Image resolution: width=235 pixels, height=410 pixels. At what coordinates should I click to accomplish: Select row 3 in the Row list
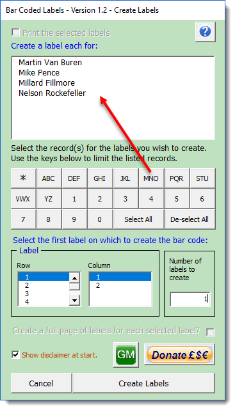[x=44, y=294]
